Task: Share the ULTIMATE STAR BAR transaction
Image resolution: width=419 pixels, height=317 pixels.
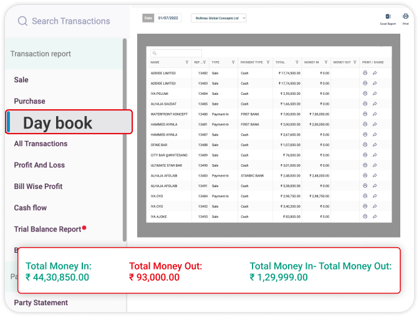Action: (375, 165)
